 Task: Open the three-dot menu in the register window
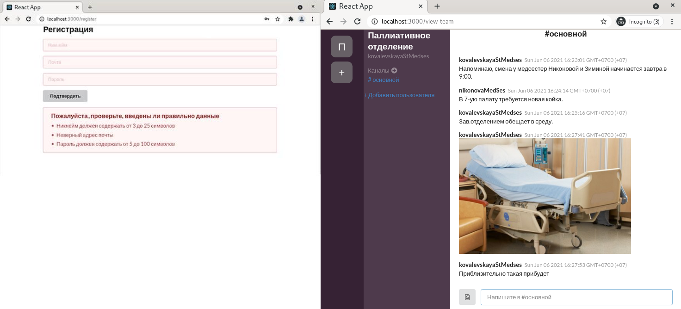coord(312,19)
